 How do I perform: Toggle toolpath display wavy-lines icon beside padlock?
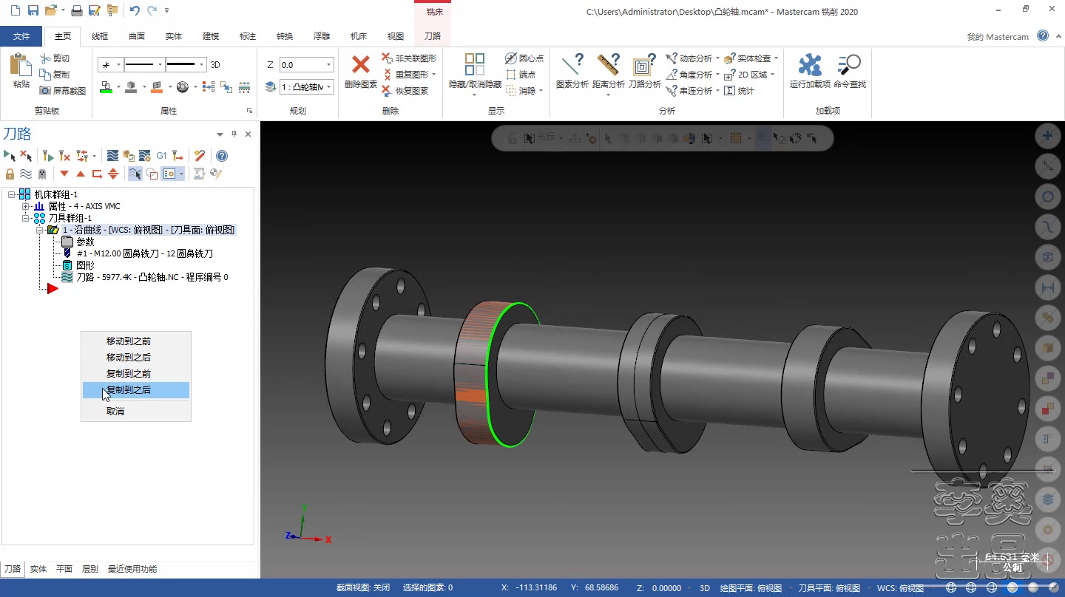pos(26,174)
